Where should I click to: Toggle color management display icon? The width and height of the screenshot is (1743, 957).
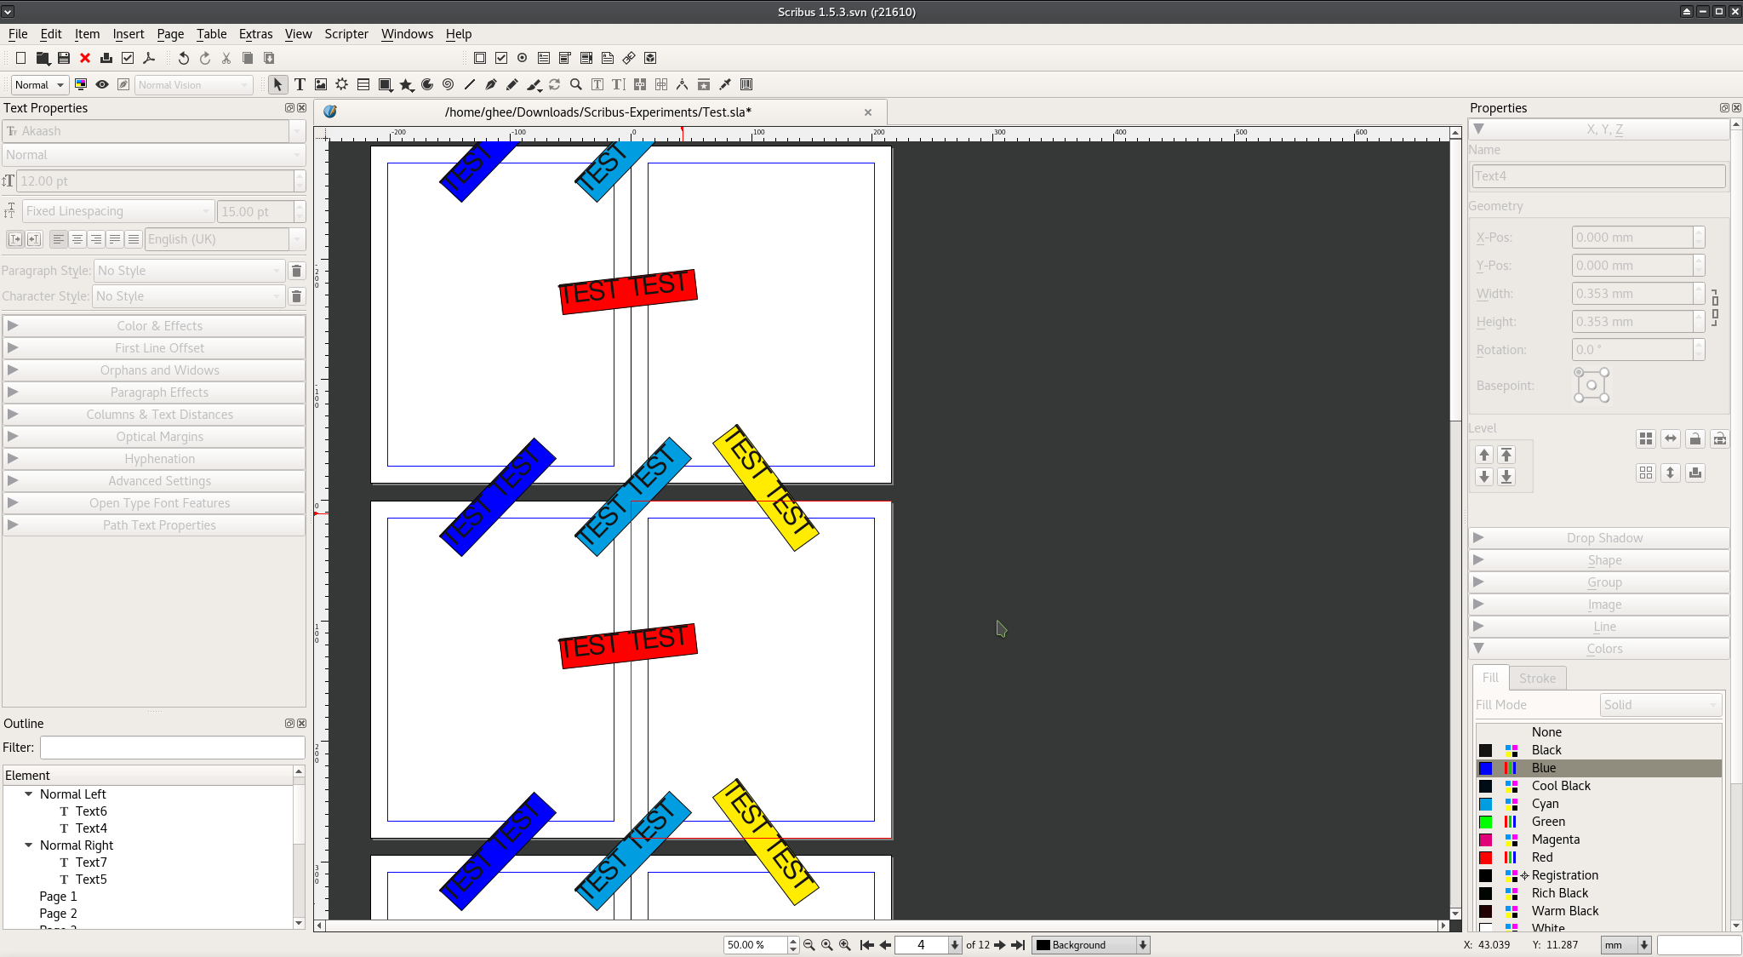tap(81, 84)
